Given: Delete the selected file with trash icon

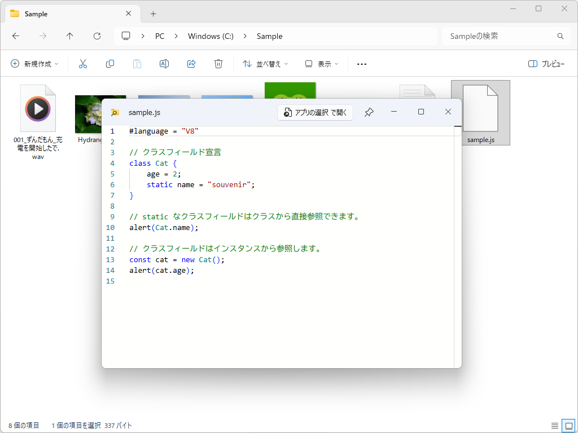Looking at the screenshot, I should coord(218,64).
